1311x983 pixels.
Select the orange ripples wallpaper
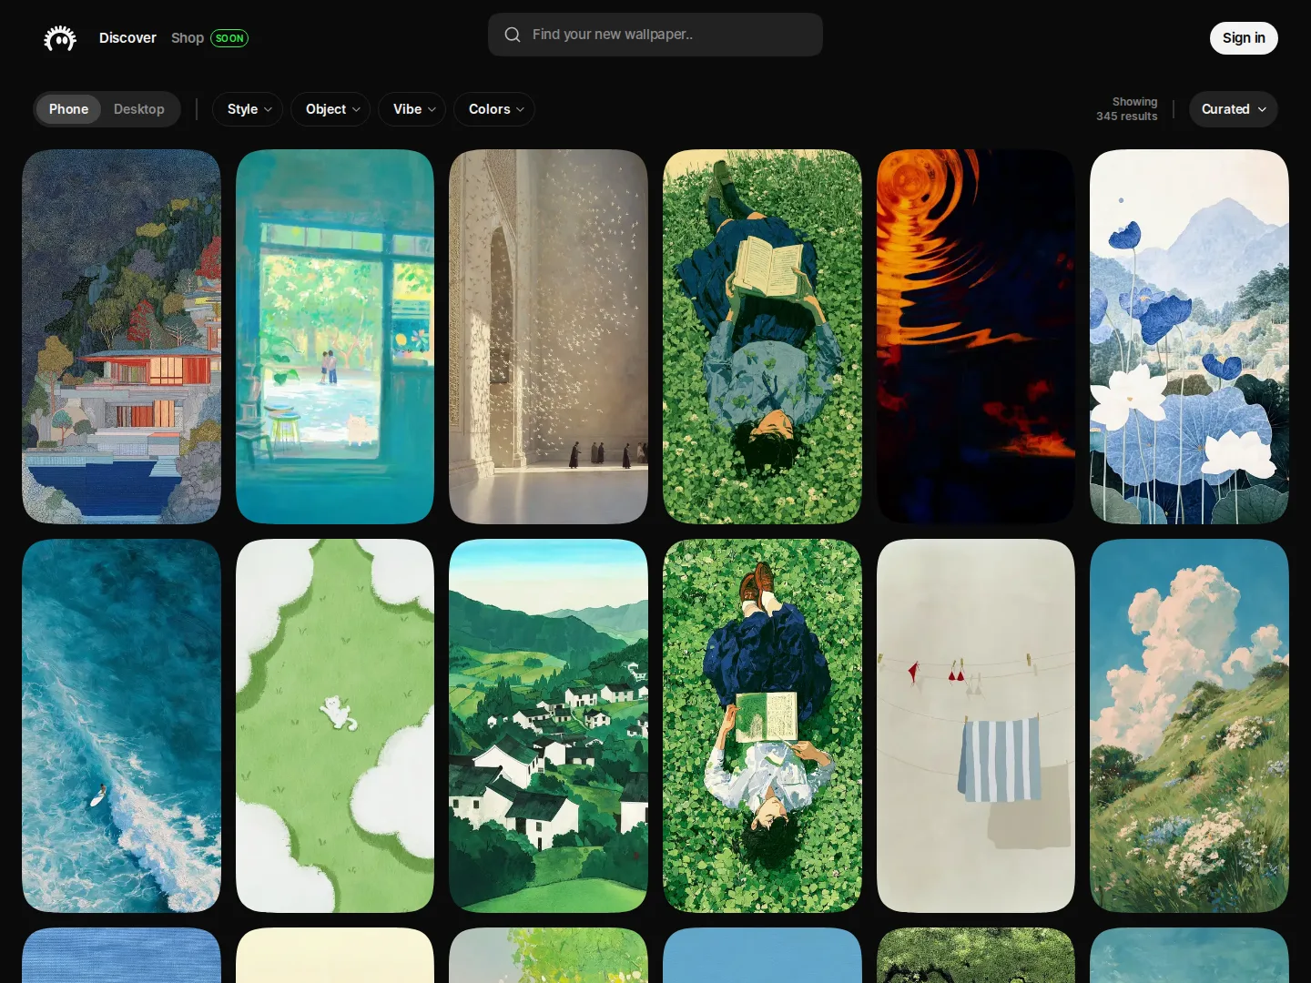[x=976, y=337]
